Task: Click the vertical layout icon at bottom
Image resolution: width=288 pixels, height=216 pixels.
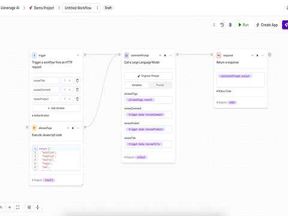Action: (x=38, y=207)
